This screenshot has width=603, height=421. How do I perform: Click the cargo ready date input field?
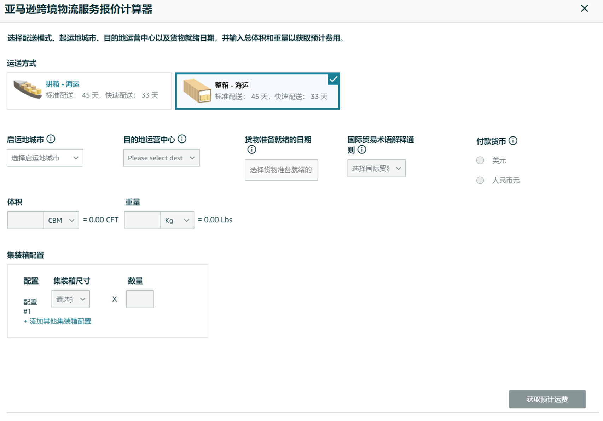point(281,170)
